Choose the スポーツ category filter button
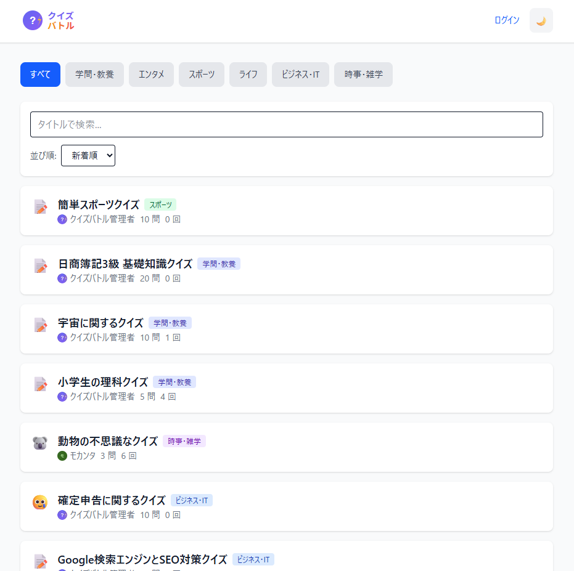 [202, 75]
